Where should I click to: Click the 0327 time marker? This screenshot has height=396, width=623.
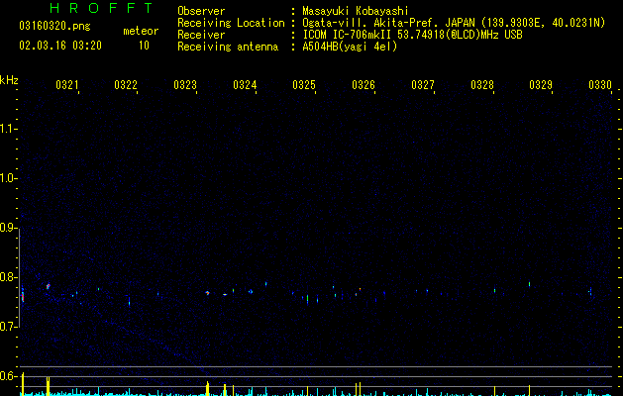pyautogui.click(x=423, y=84)
